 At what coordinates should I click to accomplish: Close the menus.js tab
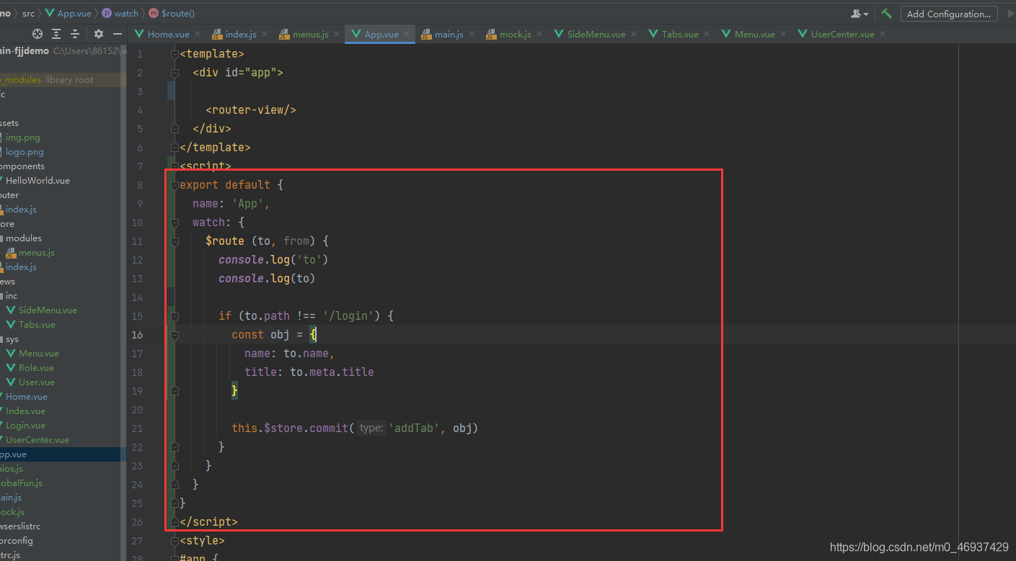coord(337,34)
